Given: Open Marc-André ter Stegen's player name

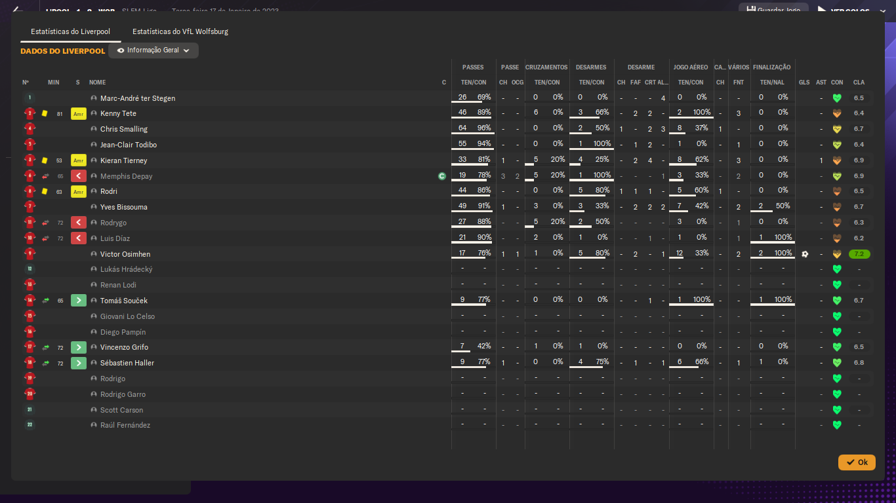Looking at the screenshot, I should point(138,98).
